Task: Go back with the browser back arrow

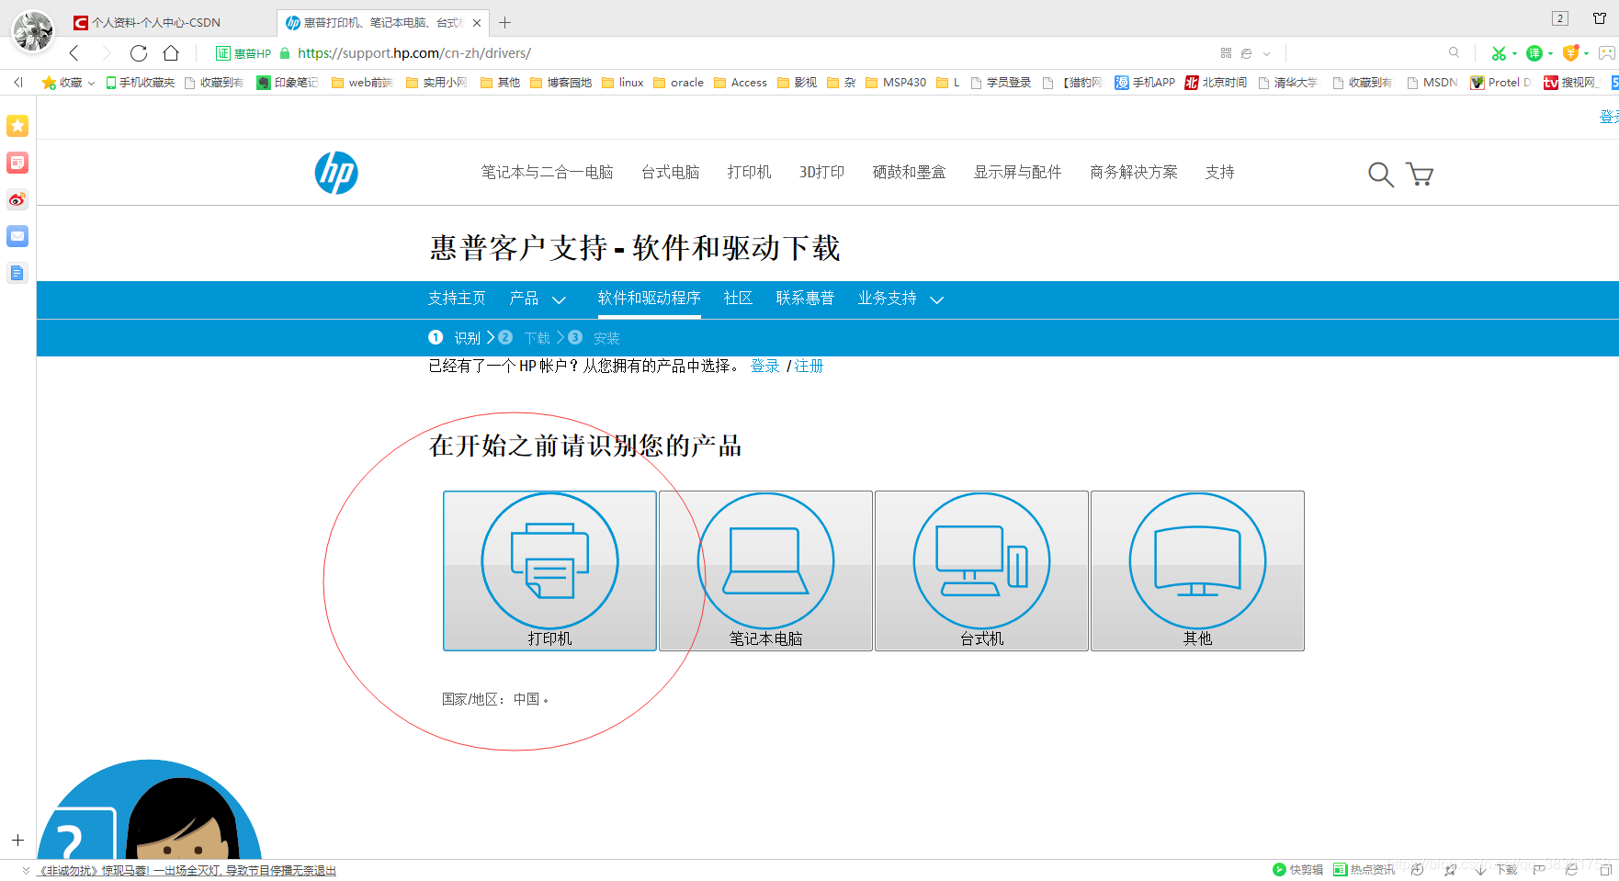Action: [x=74, y=53]
